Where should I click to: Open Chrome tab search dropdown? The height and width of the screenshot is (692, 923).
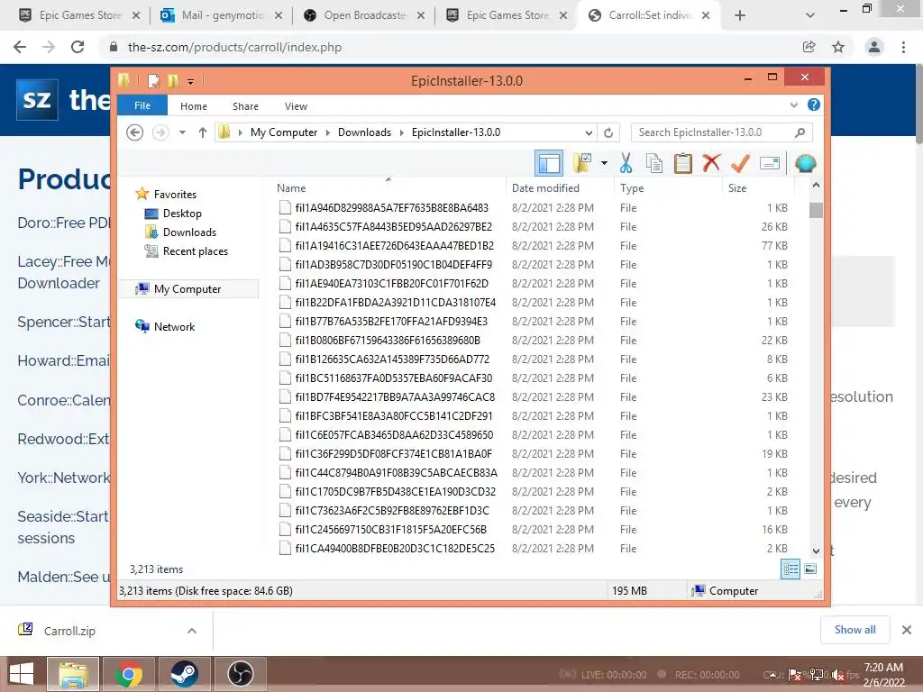[x=810, y=15]
